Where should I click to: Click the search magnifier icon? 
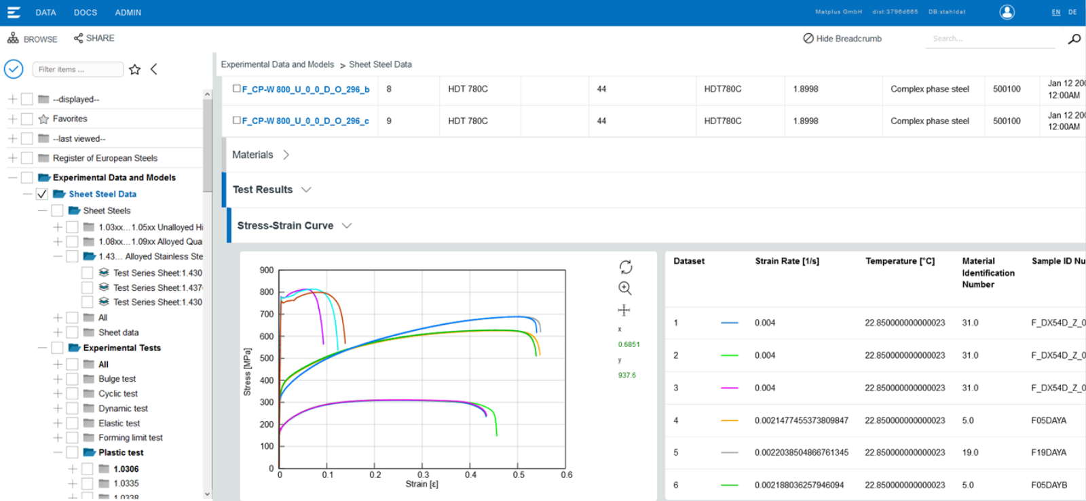point(1074,39)
